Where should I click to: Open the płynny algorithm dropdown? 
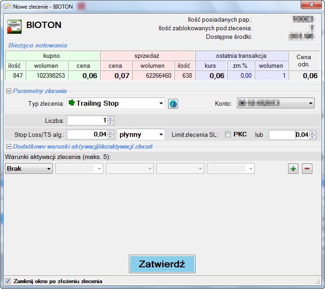point(141,135)
